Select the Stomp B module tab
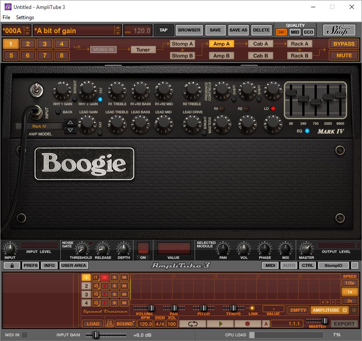The height and width of the screenshot is (341, 362). click(x=182, y=55)
